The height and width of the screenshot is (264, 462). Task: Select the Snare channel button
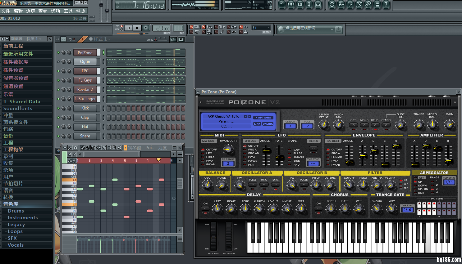(x=85, y=136)
